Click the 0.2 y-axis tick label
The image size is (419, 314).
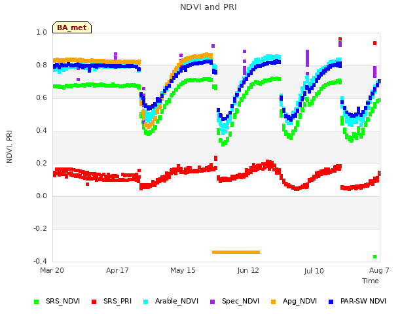42,163
